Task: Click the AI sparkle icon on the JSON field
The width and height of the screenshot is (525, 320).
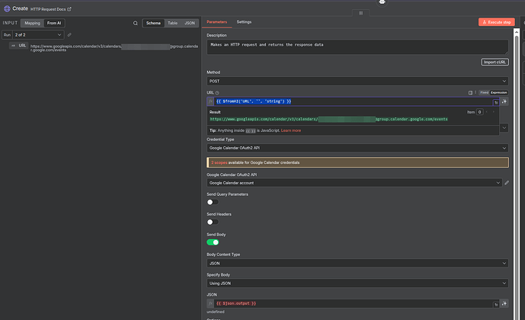Action: [504, 303]
